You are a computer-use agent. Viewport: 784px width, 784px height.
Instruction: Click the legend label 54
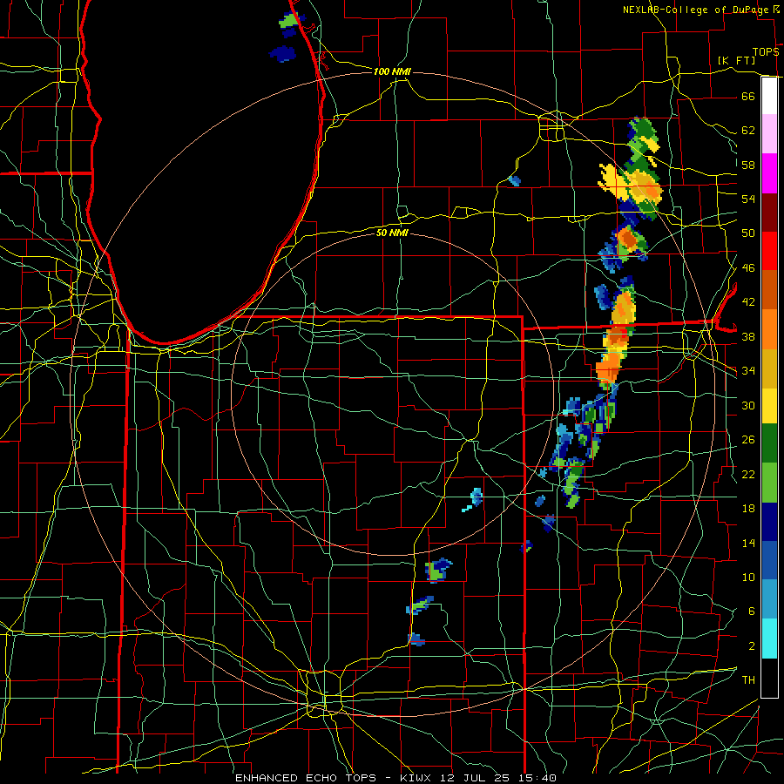(x=748, y=199)
